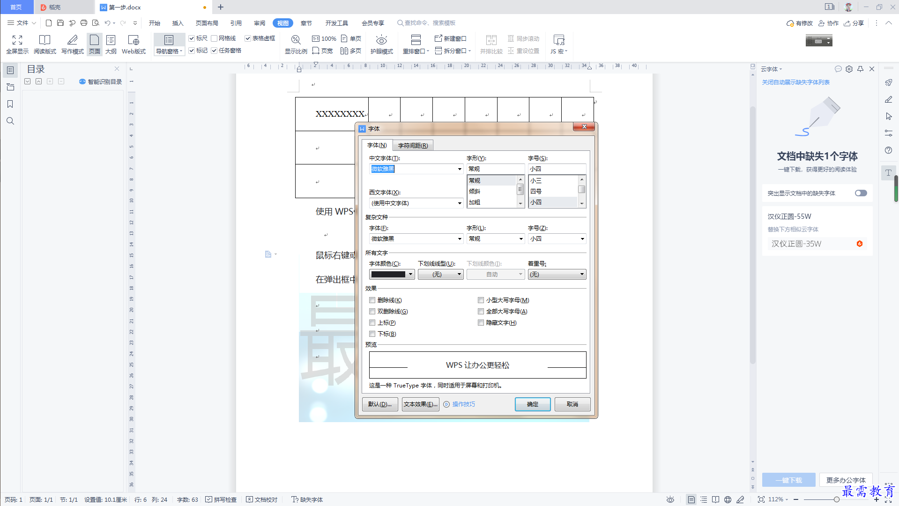Click more office fonts button
The height and width of the screenshot is (506, 899).
point(846,480)
